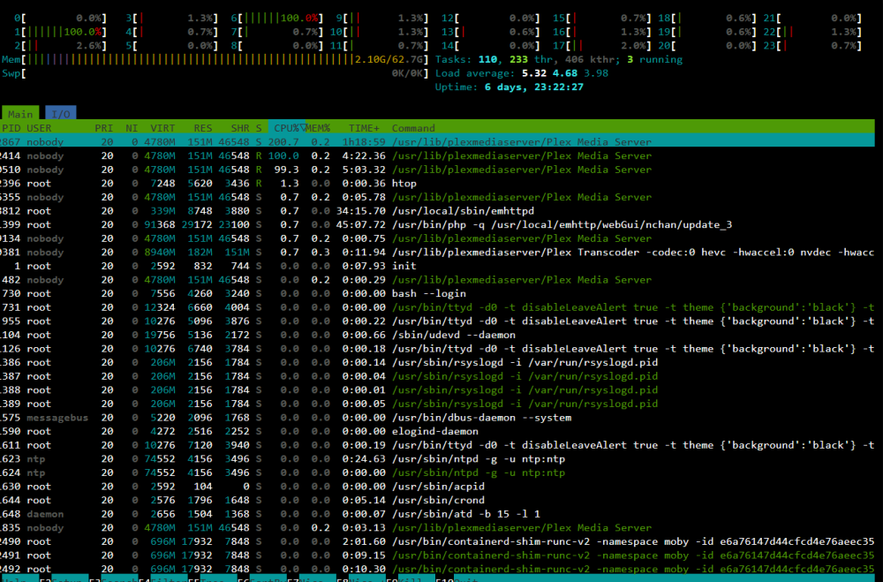Screen dimensions: 883x582
Task: Sort by the MEM% column header
Action: (318, 128)
